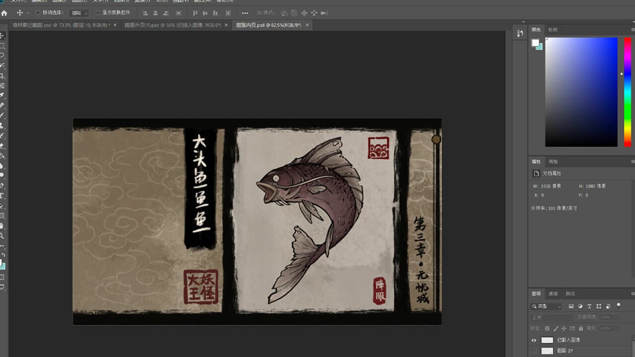Select the Lasso tool in the toolbox
The height and width of the screenshot is (357, 635).
[2, 55]
